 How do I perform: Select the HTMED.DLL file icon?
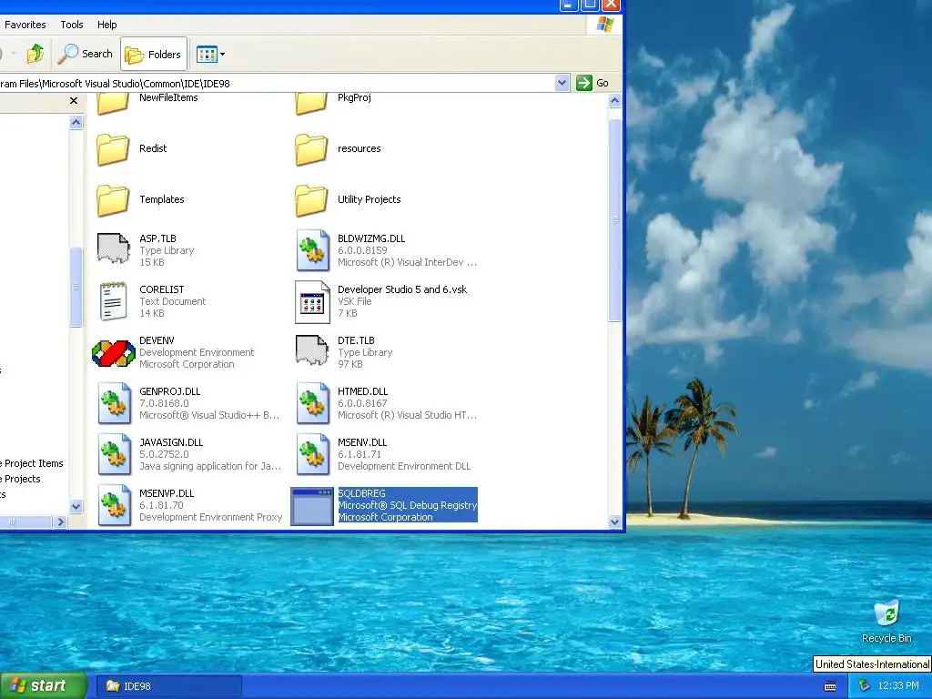coord(313,403)
